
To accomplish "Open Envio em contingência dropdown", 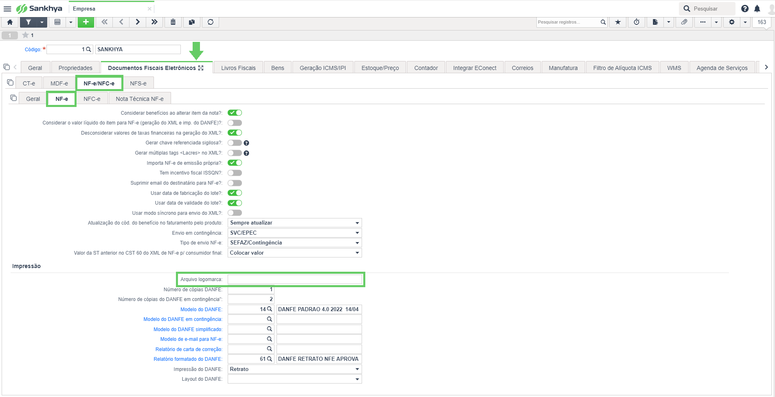I will click(294, 233).
